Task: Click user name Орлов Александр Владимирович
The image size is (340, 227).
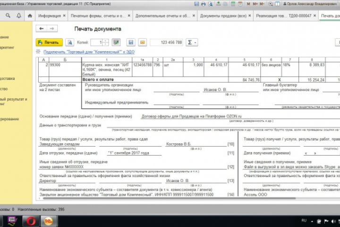Action: [310, 4]
